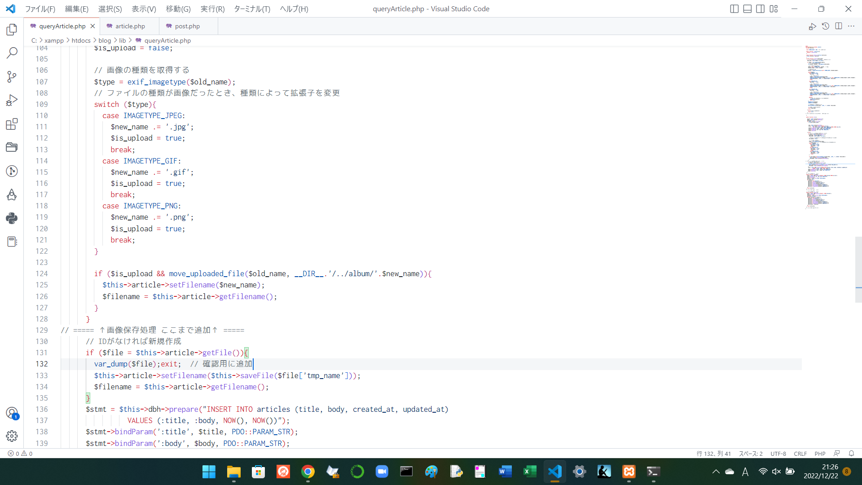
Task: Click the error and warning counter
Action: point(20,454)
